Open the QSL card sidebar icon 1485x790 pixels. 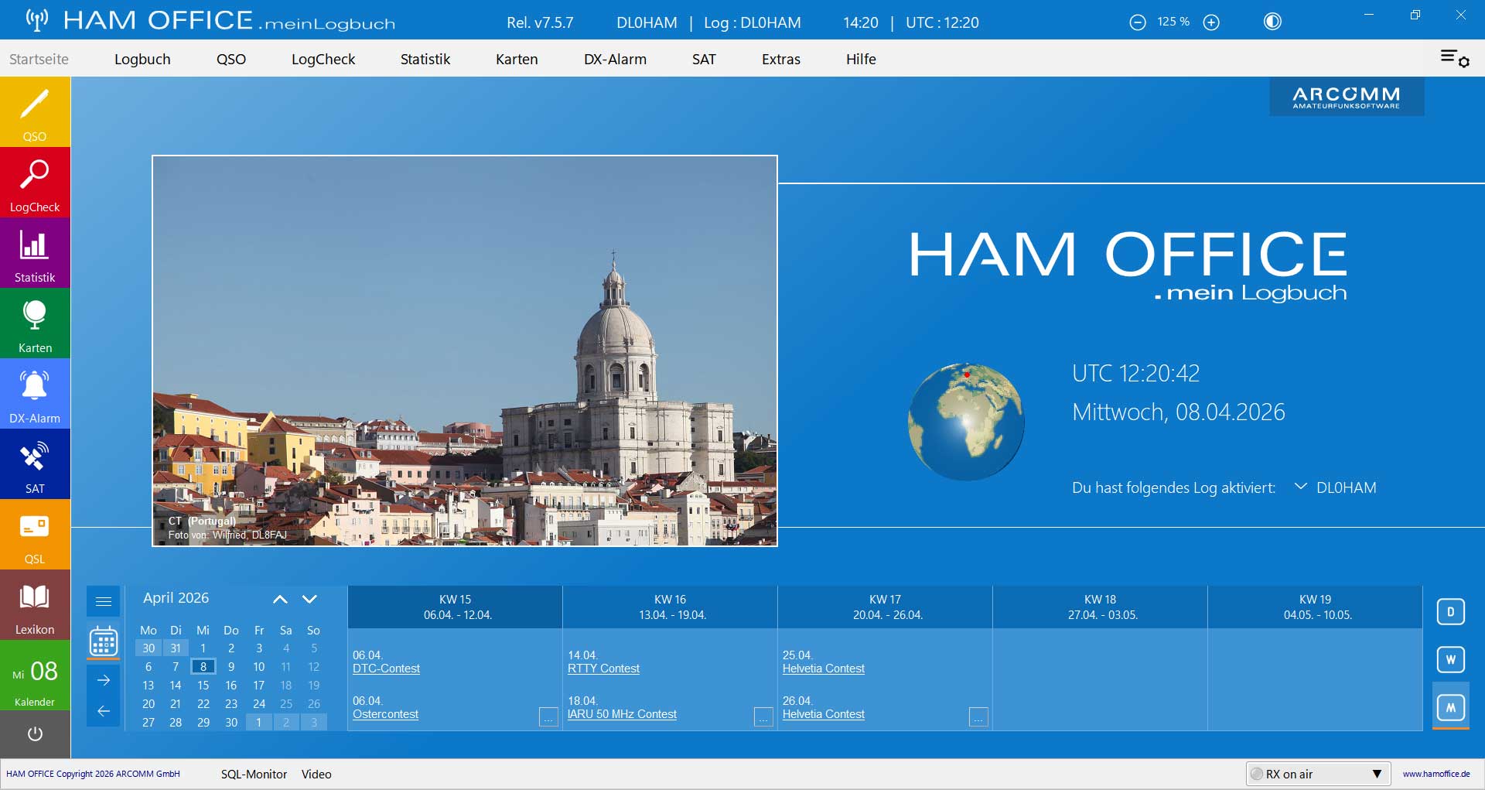point(35,535)
